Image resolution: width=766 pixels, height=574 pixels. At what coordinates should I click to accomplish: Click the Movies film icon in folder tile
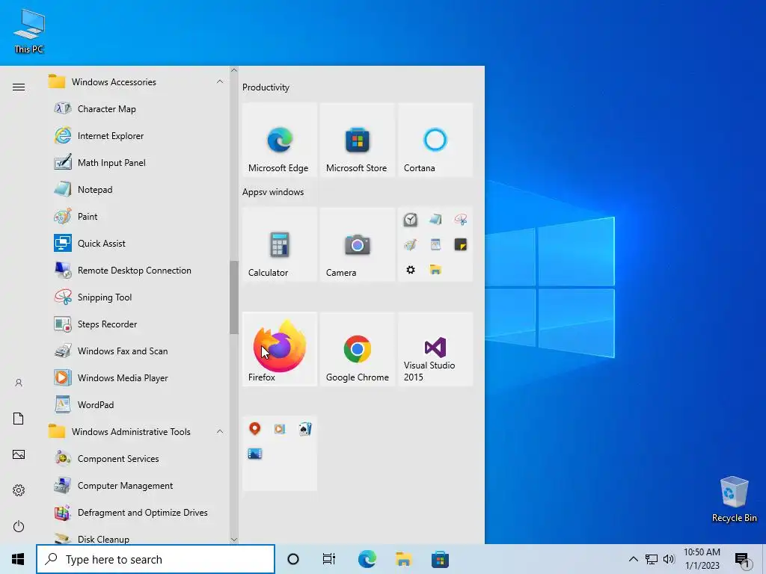click(x=254, y=454)
